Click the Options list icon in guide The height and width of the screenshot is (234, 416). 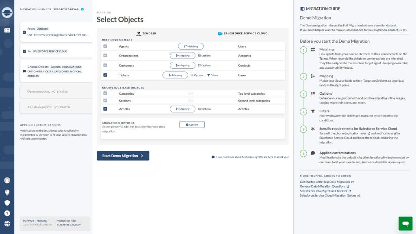coord(313,94)
